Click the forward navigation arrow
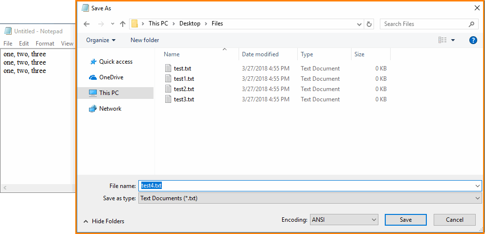 point(101,24)
